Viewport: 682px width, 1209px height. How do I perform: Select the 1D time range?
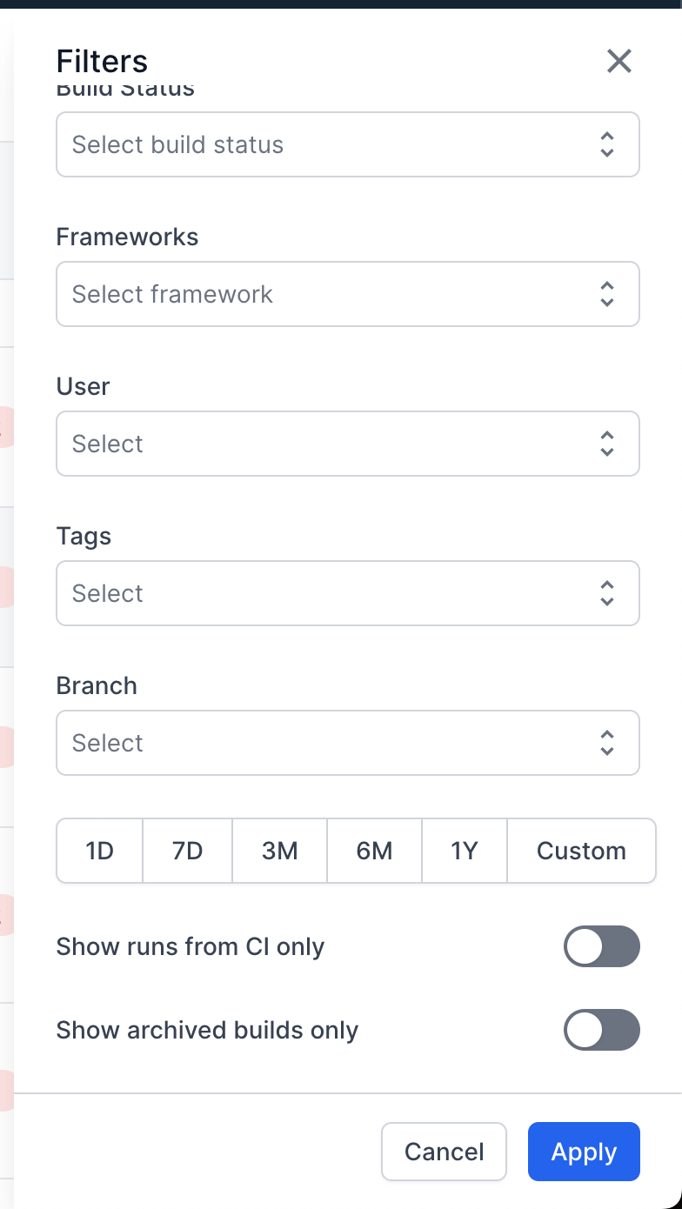(x=100, y=851)
